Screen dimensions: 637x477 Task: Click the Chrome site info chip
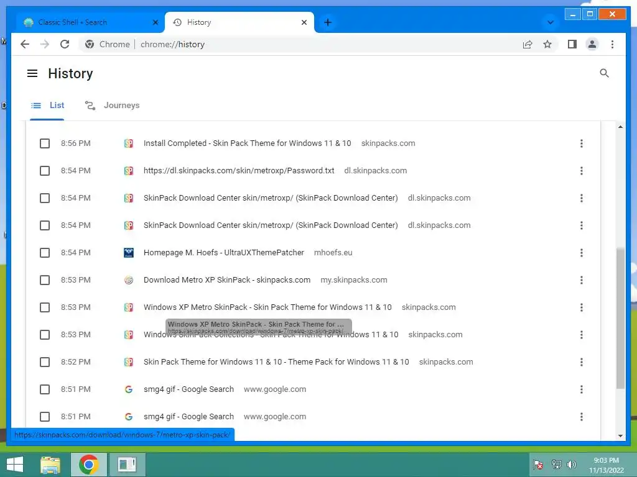(107, 44)
